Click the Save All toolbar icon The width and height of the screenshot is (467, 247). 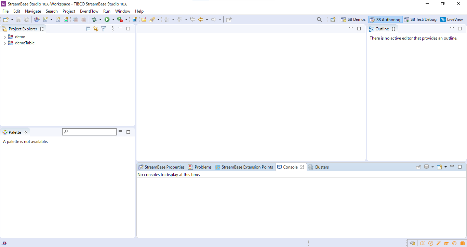[26, 19]
